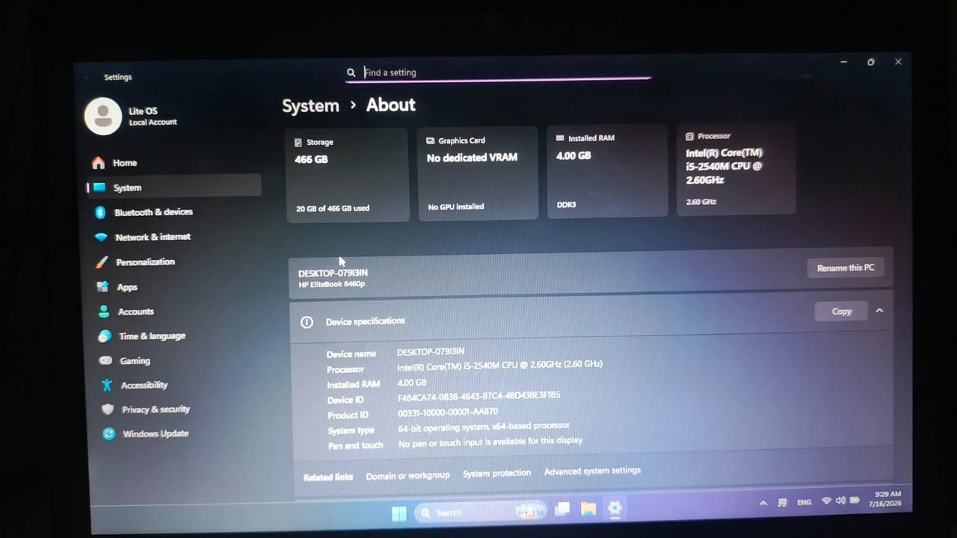Click the Apps icon in sidebar

point(103,287)
